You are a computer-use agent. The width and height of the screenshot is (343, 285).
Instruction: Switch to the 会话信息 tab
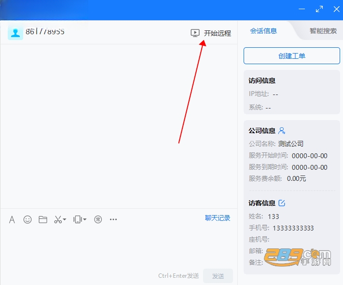263,31
